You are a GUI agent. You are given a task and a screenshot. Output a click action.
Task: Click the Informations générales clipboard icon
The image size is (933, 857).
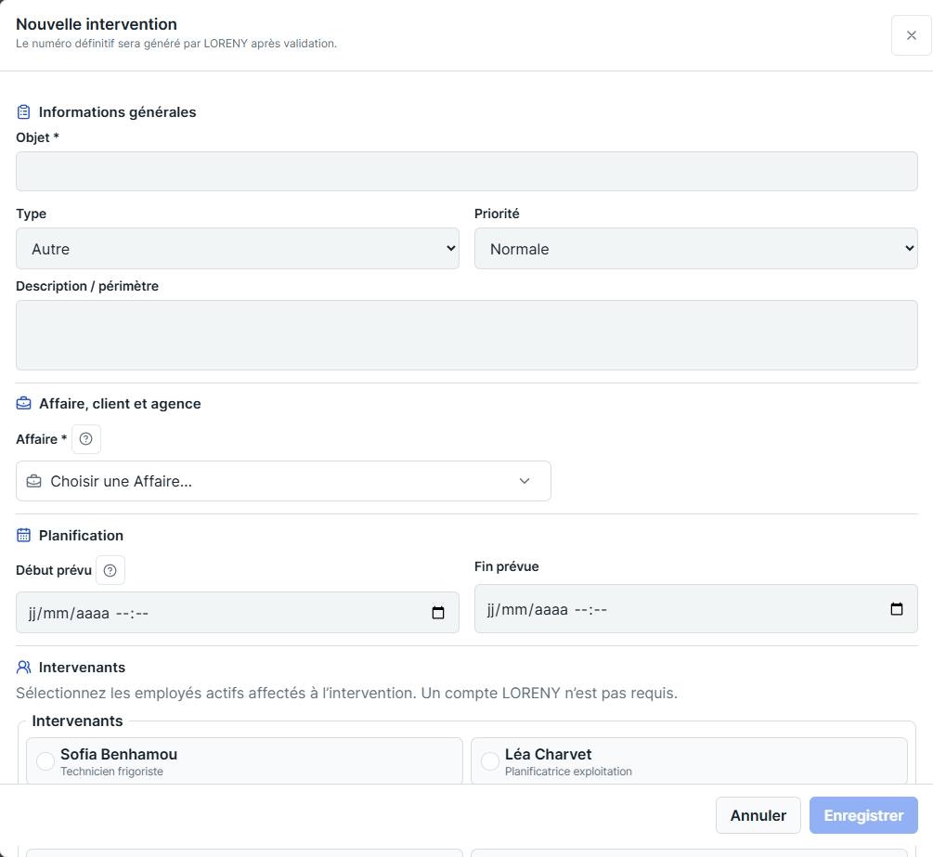click(24, 112)
